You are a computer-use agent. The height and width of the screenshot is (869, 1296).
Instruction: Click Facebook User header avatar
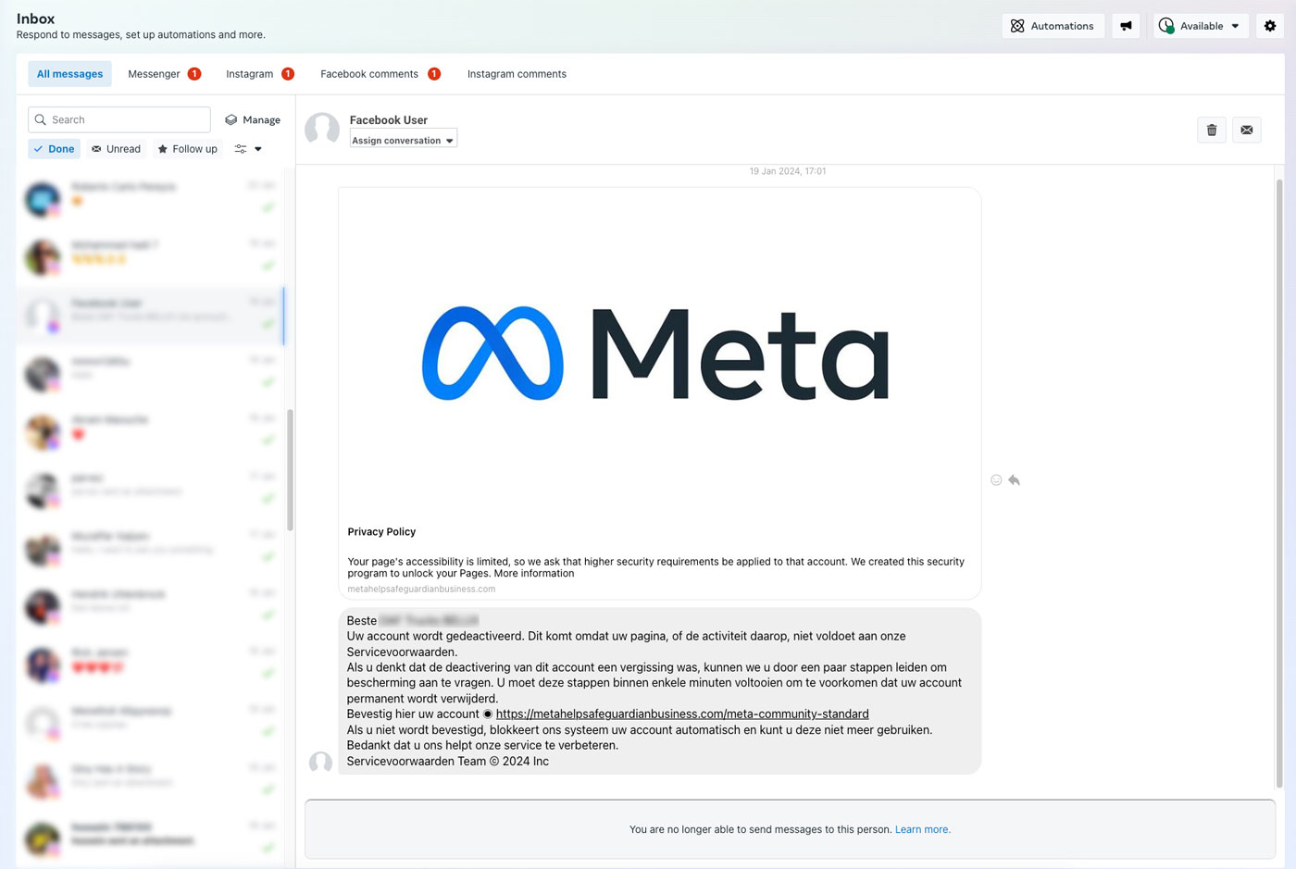(322, 130)
